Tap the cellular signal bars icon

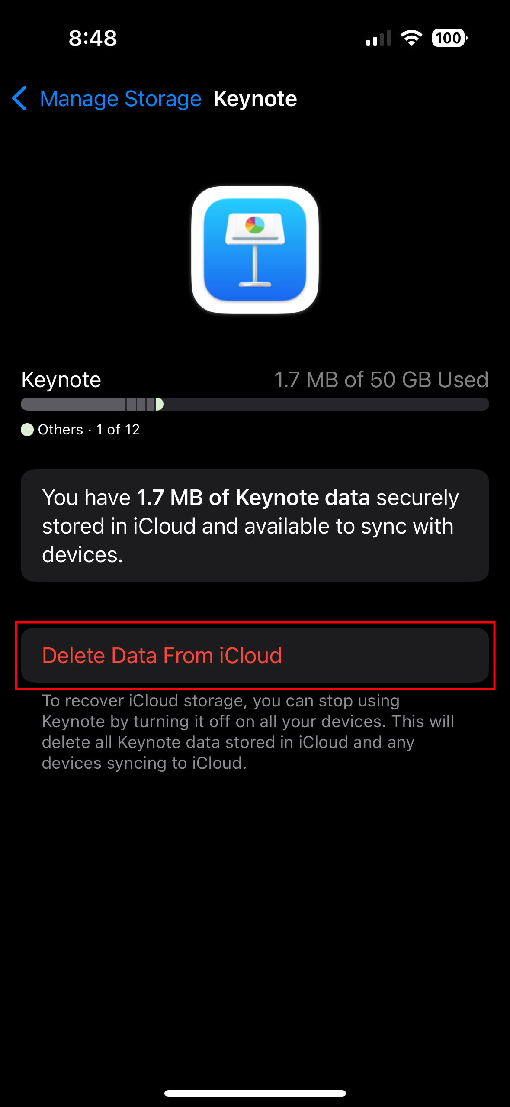378,38
